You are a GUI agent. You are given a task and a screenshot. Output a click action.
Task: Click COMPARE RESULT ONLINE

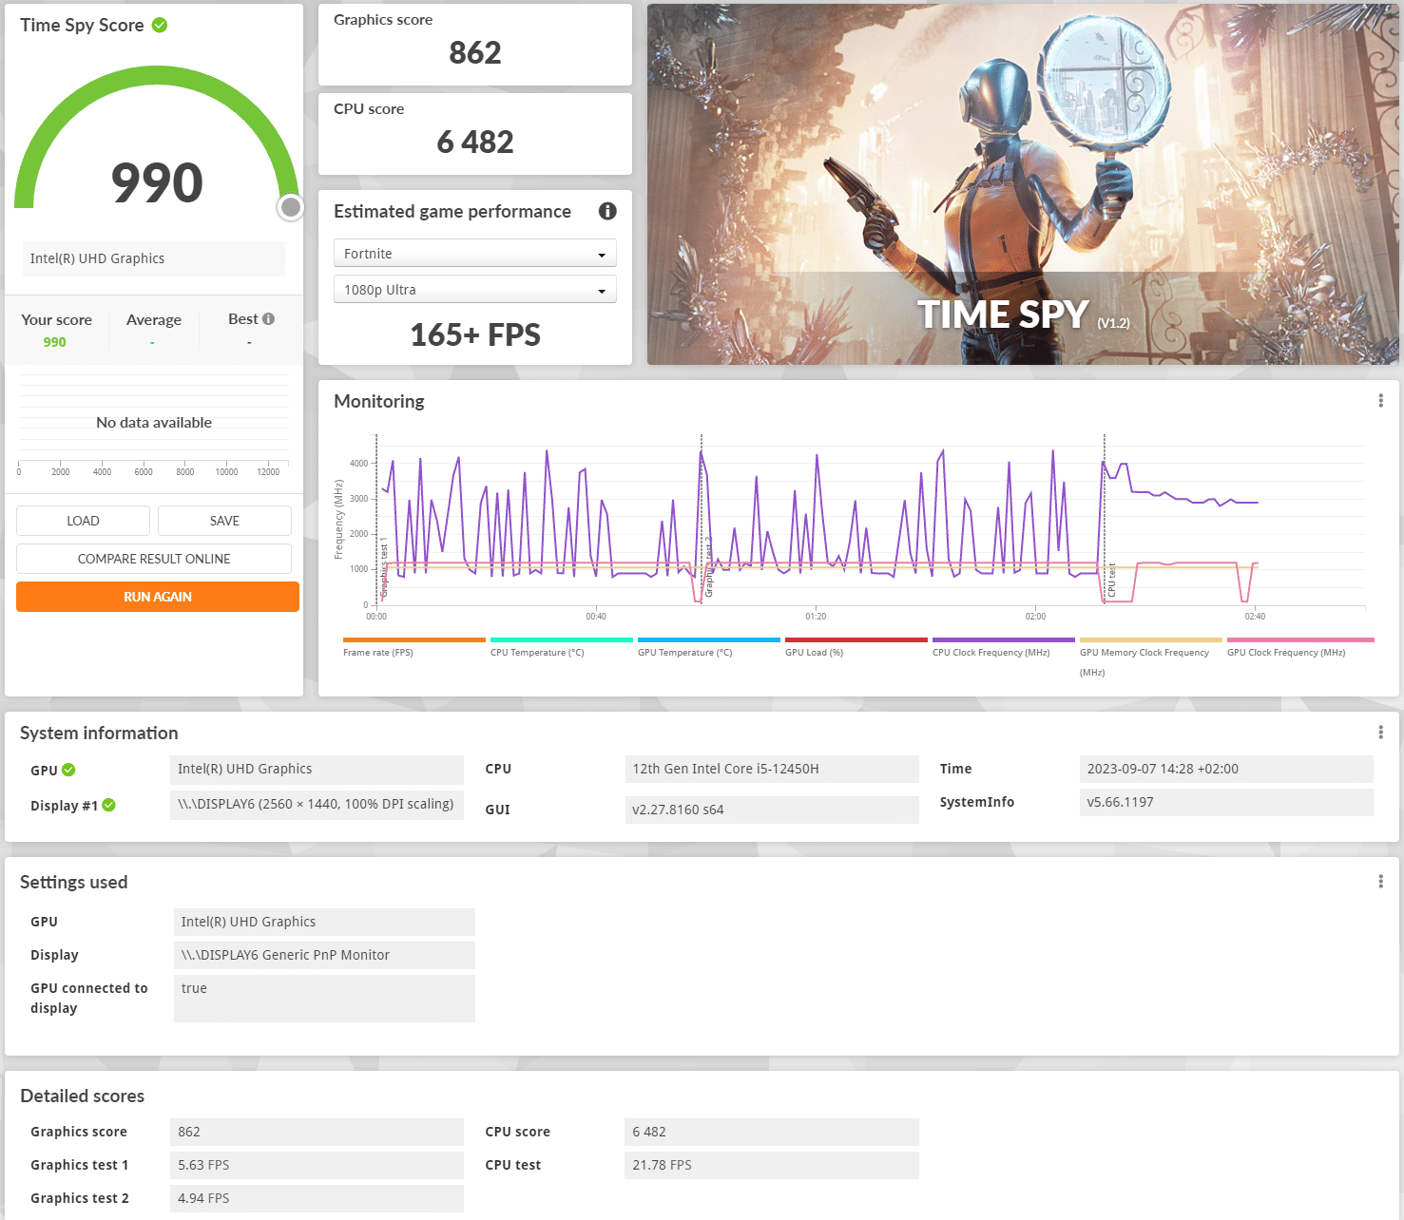point(154,559)
